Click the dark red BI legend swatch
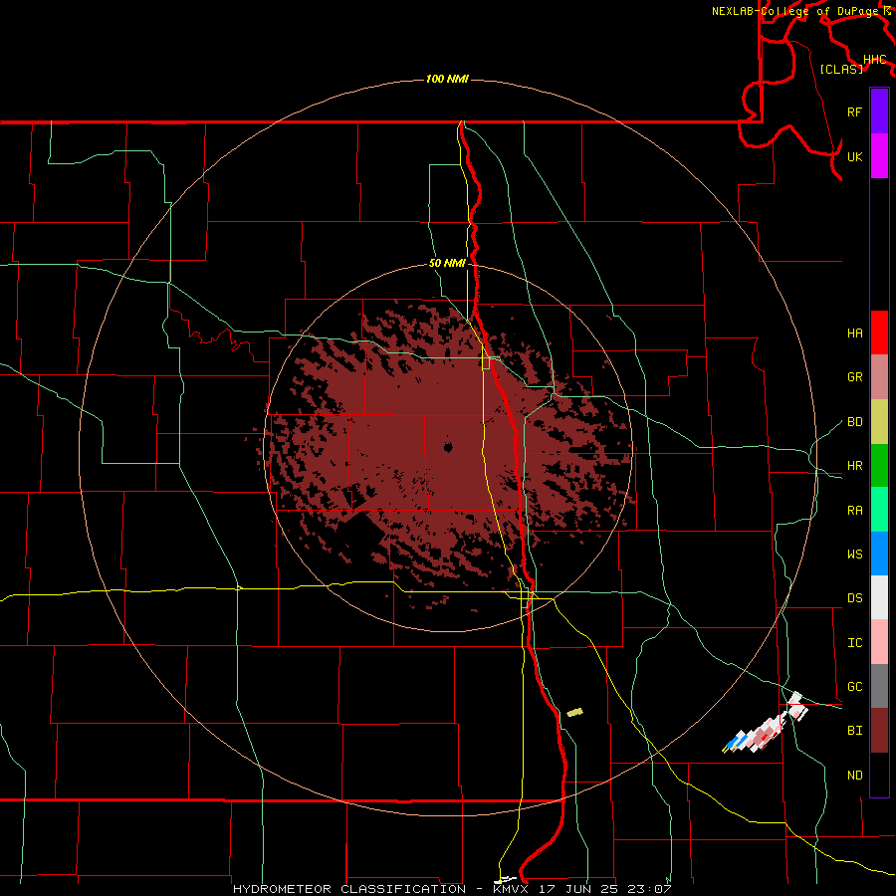Image resolution: width=896 pixels, height=896 pixels. [x=879, y=731]
